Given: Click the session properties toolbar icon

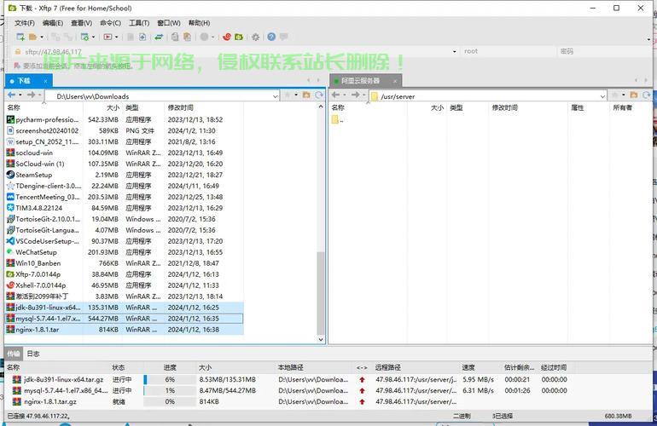Looking at the screenshot, I should pos(84,37).
